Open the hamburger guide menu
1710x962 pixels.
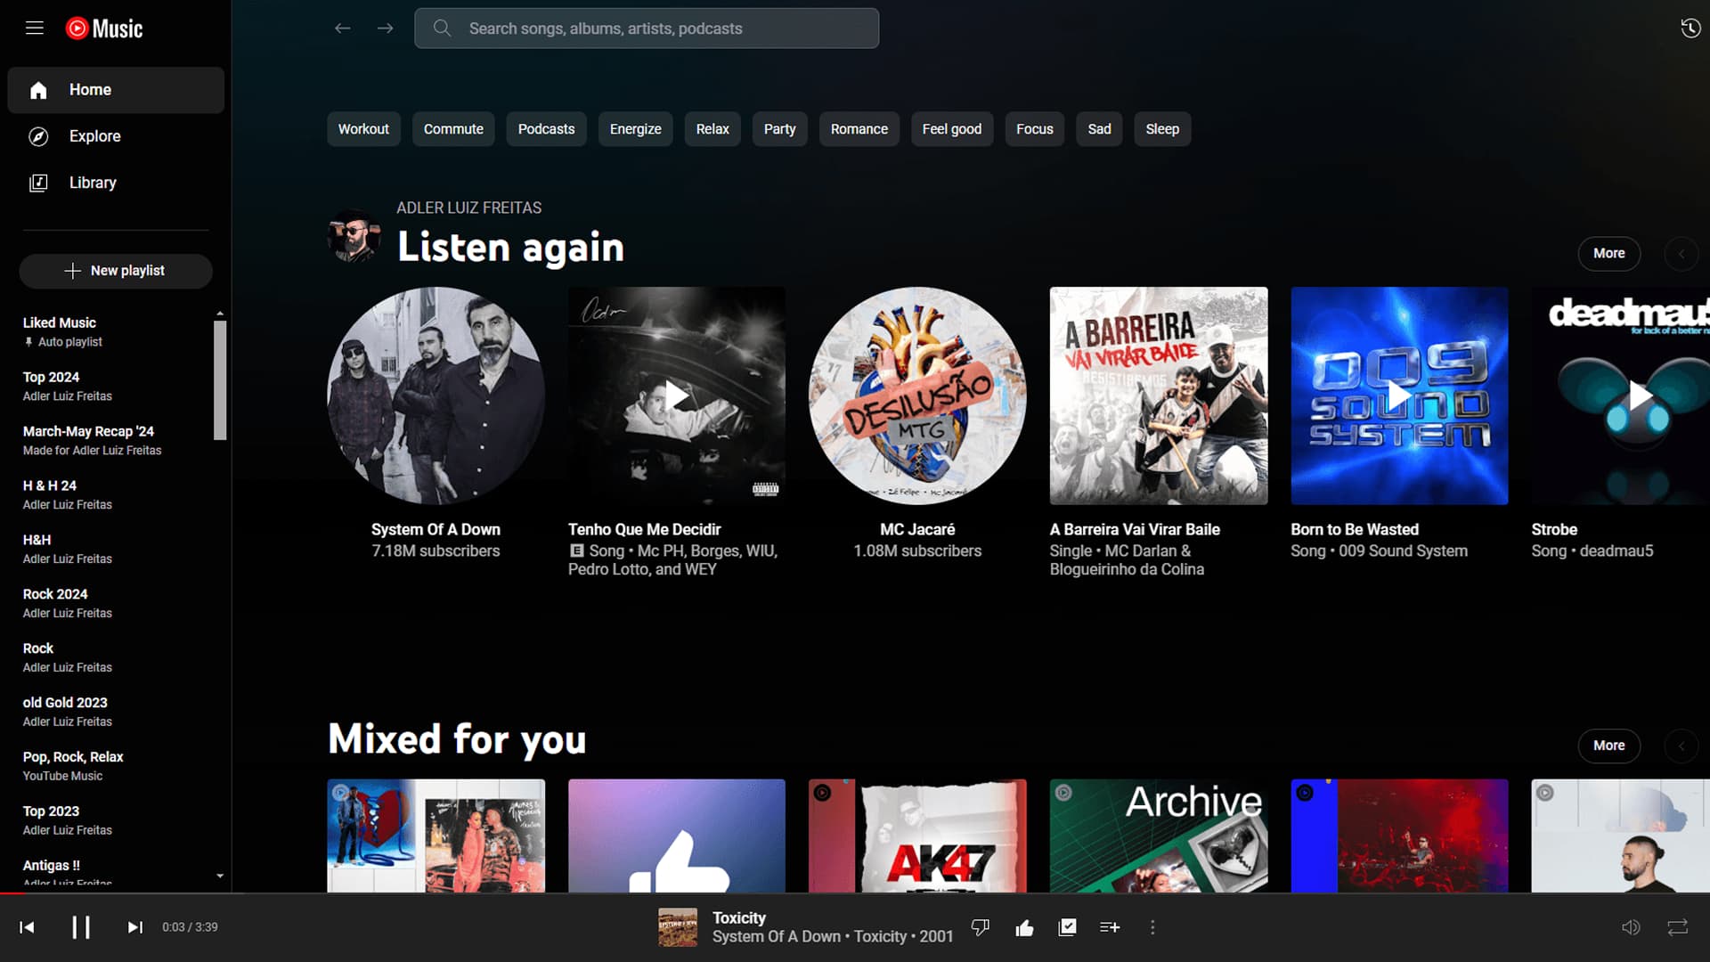tap(35, 28)
